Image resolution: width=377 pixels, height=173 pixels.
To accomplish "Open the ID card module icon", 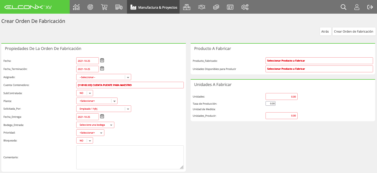I will click(230, 7).
